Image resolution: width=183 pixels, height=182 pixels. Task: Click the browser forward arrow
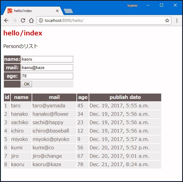coord(14,20)
